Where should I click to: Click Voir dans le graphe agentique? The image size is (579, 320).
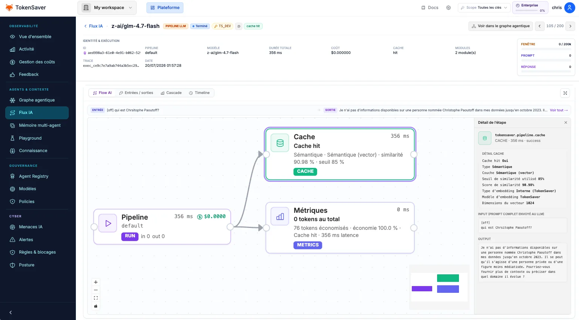[501, 26]
